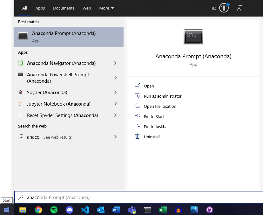Image resolution: width=263 pixels, height=215 pixels.
Task: Click the Anaconda Prompt (Anaconda) preview title
Action: pyautogui.click(x=193, y=56)
